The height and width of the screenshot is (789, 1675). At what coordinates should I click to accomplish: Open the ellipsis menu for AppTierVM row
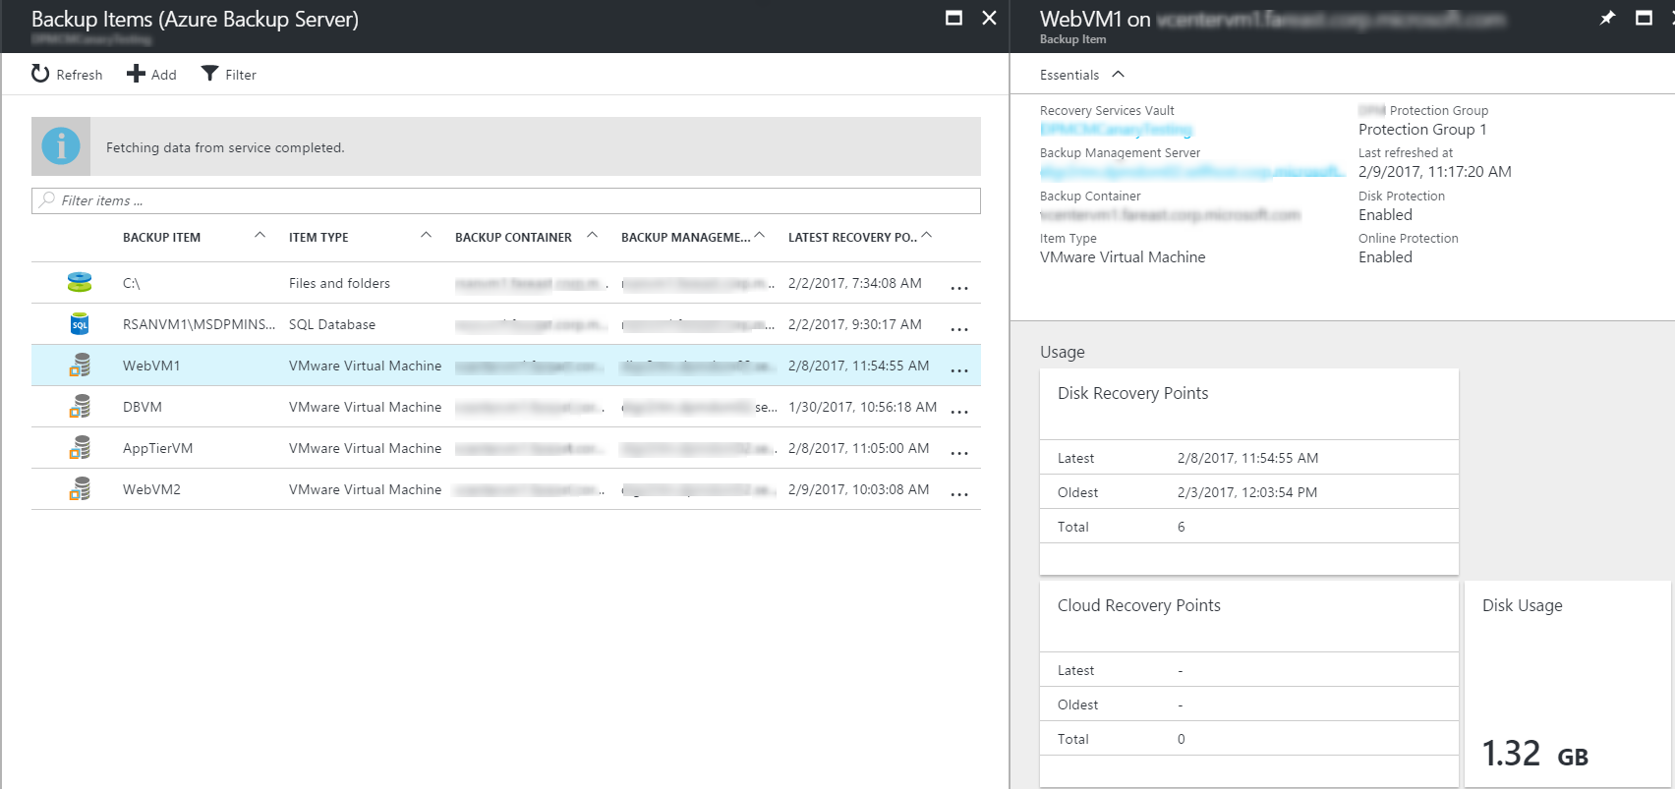(x=959, y=453)
